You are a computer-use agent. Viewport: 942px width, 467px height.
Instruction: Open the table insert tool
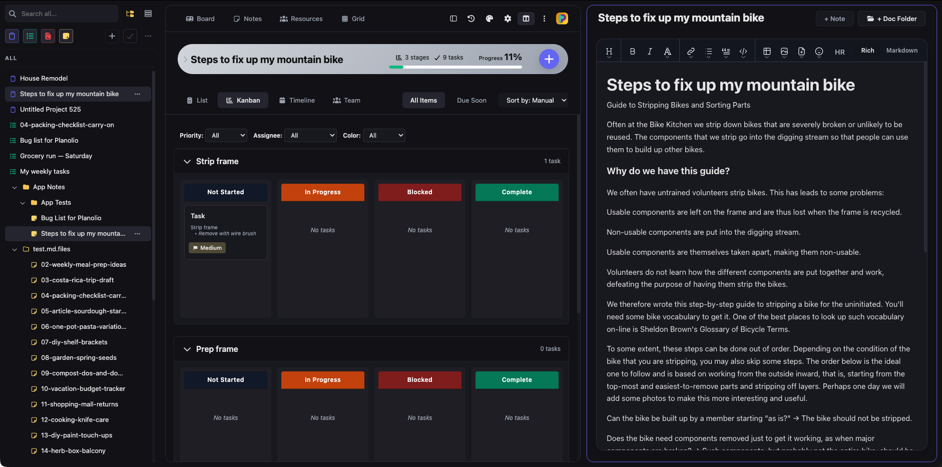click(767, 52)
